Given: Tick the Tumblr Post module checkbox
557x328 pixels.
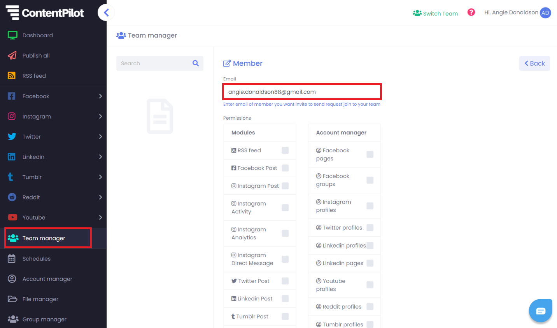Looking at the screenshot, I should click(x=285, y=316).
